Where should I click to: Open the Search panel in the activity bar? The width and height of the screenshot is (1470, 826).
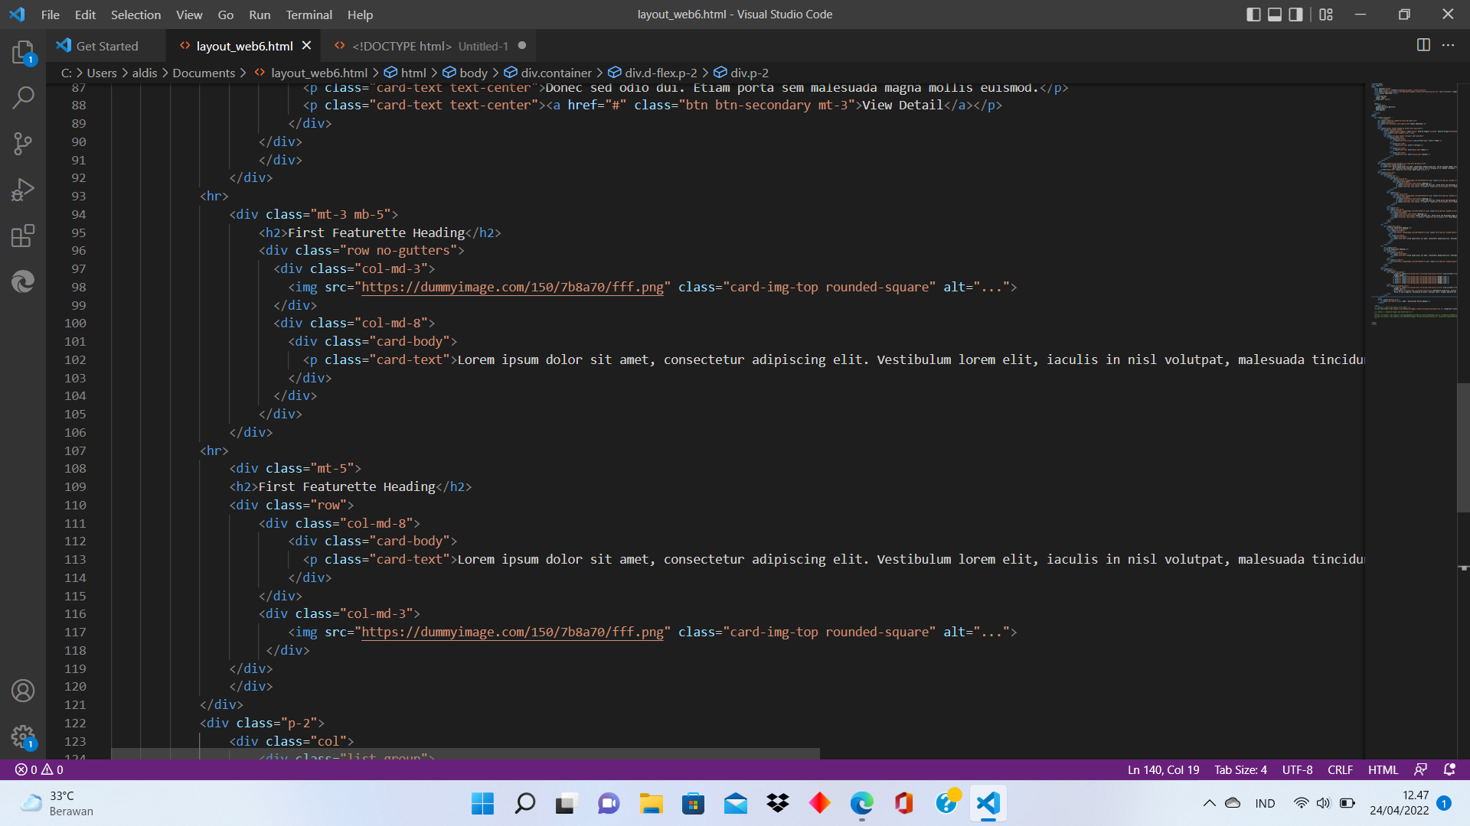click(x=23, y=97)
